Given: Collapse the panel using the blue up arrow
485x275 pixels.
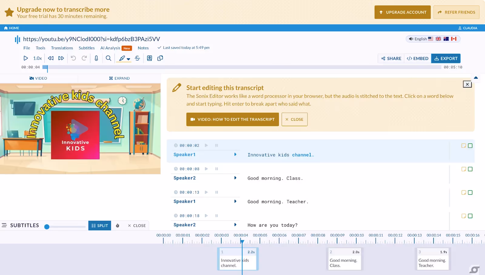Looking at the screenshot, I should click(476, 78).
